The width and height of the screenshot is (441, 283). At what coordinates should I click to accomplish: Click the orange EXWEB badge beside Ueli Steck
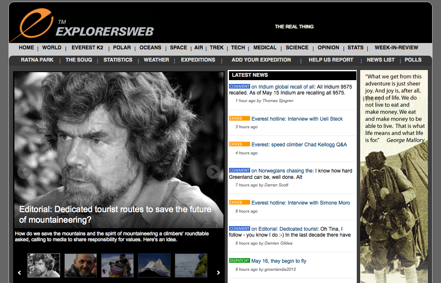[x=239, y=119]
